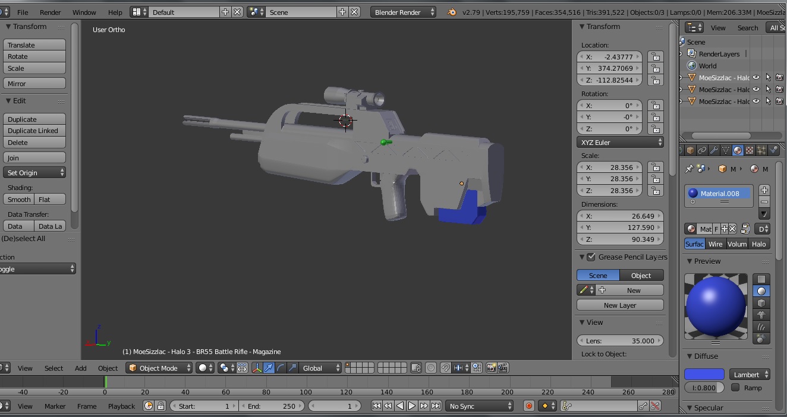The image size is (787, 417).
Task: Select the rotate manipulator arc icon
Action: pyautogui.click(x=281, y=368)
